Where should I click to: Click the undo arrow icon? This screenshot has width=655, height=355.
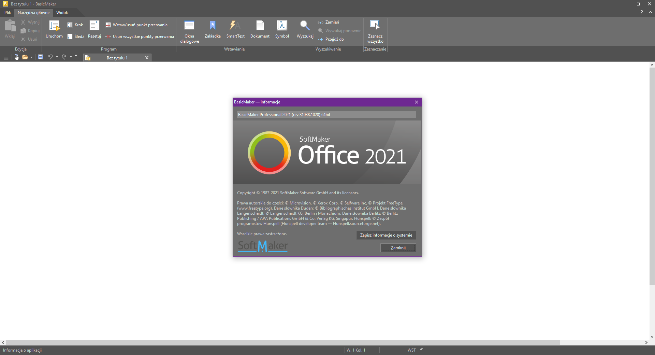pyautogui.click(x=50, y=57)
